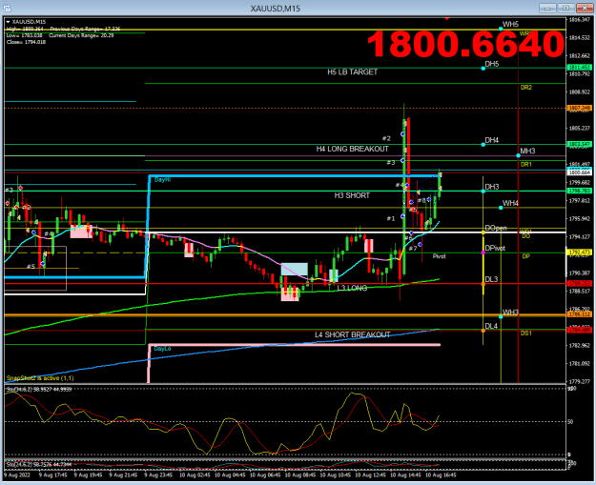This screenshot has height=485, width=596.
Task: Select the DH4 level label
Action: [492, 140]
